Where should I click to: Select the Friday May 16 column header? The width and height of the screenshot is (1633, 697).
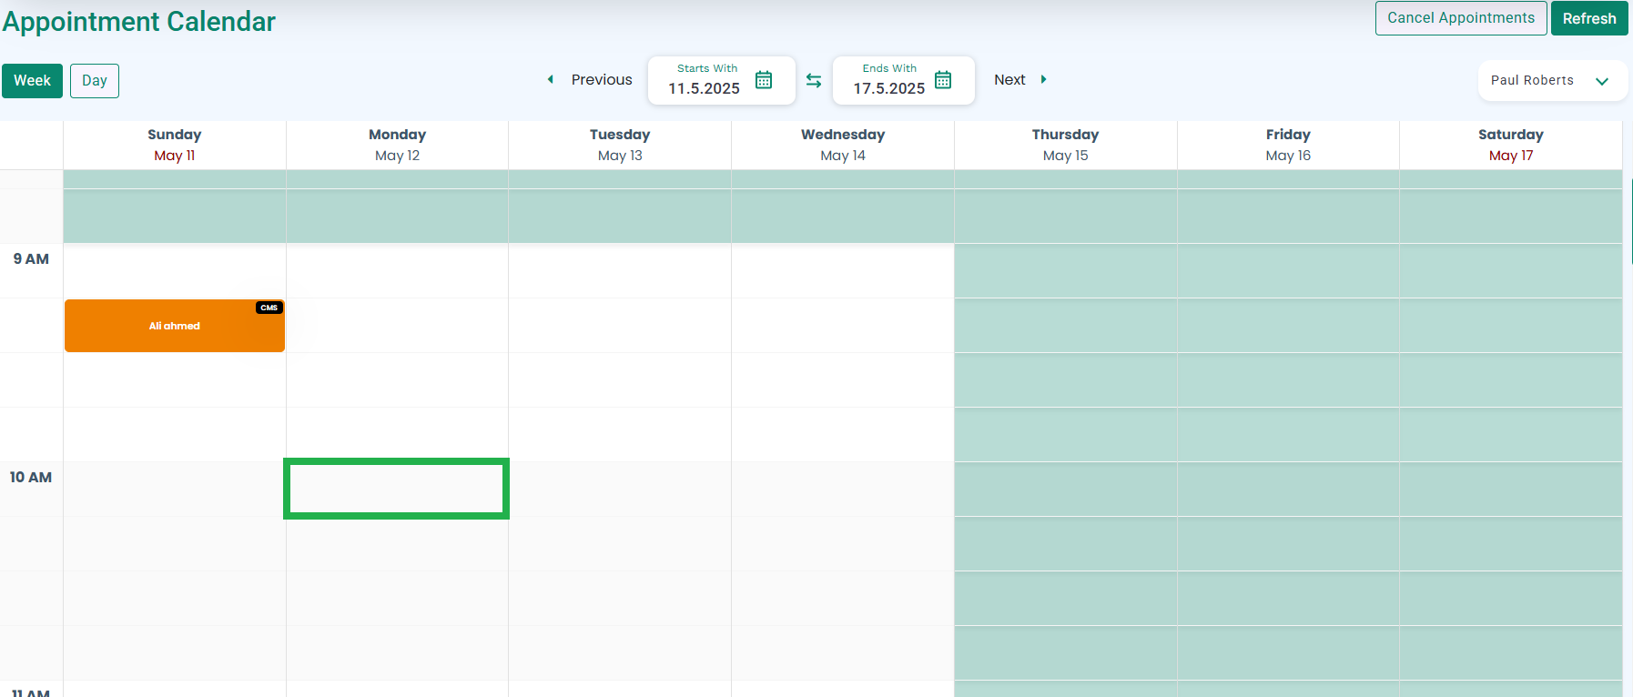pos(1288,145)
